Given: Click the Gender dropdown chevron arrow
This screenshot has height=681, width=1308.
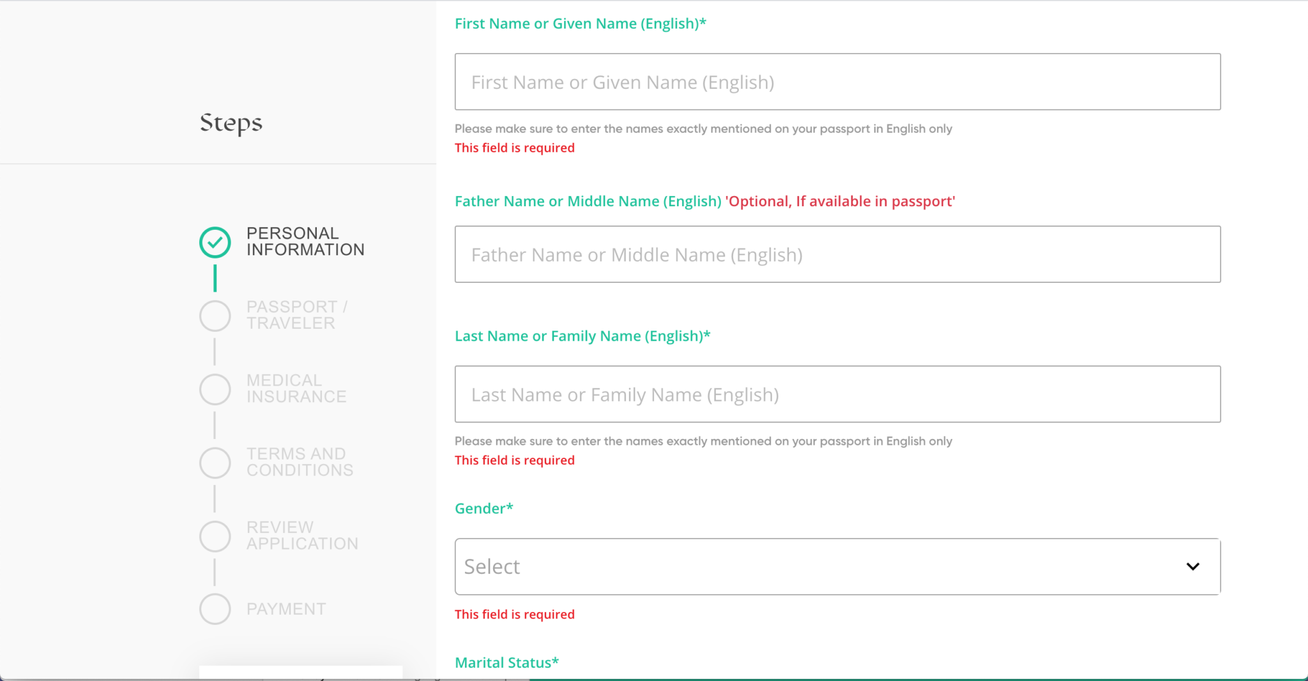Looking at the screenshot, I should [x=1192, y=566].
